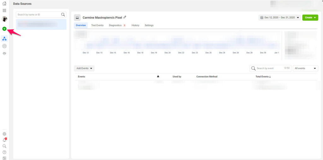Click the Data Sources page title

coord(22,4)
